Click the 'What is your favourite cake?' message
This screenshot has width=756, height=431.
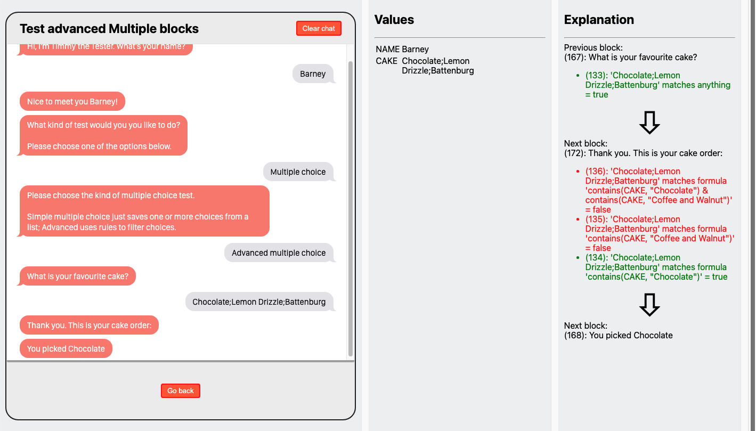78,277
